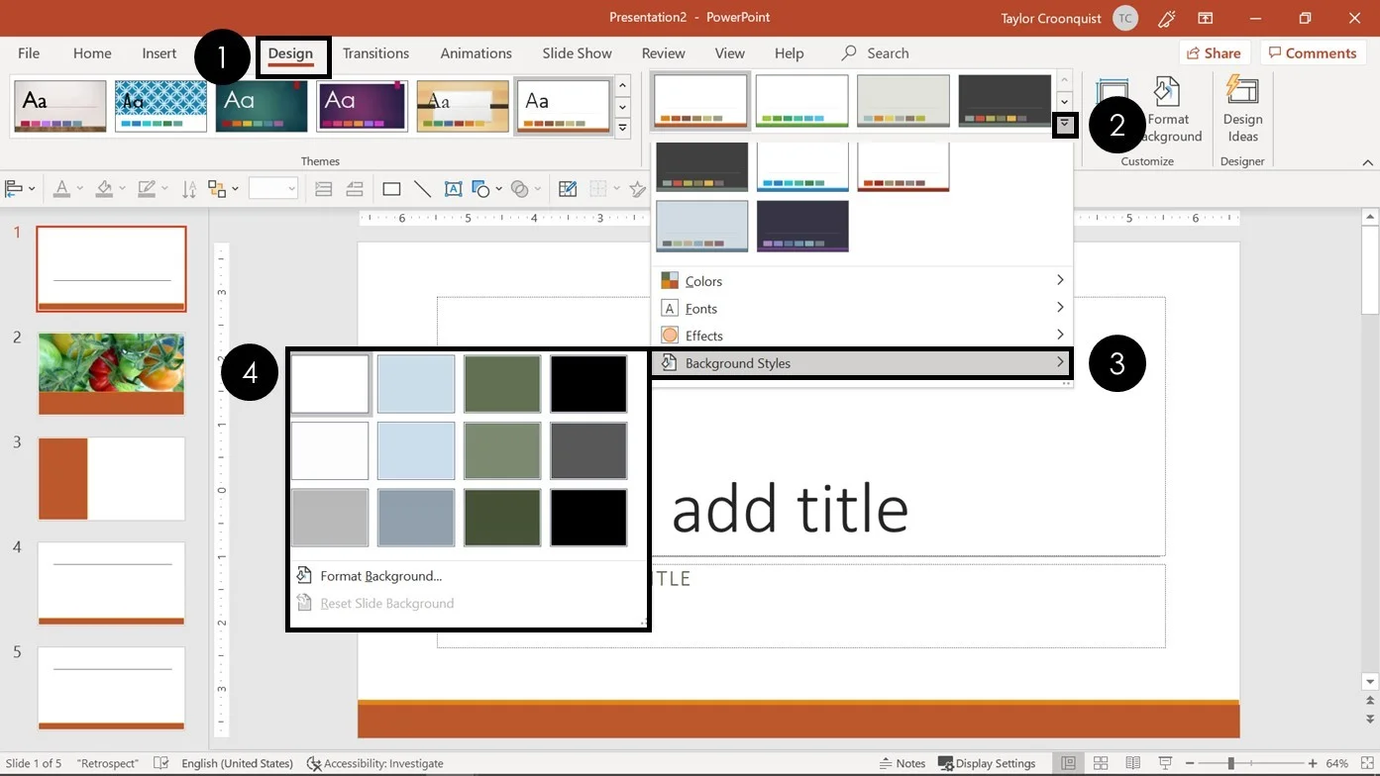Choose Format Background... in the submenu
Viewport: 1380px width, 776px height.
coord(380,576)
